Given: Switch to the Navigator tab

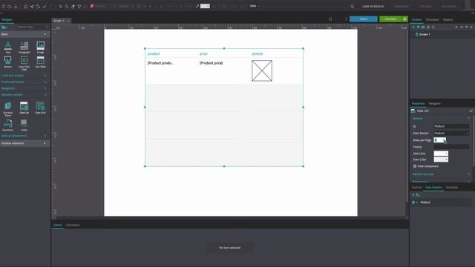Looking at the screenshot, I should click(x=434, y=104).
